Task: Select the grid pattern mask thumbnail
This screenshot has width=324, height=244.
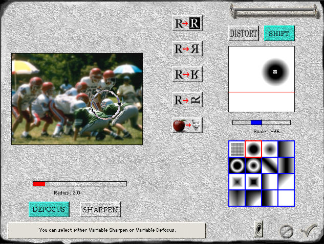Action: tap(237, 149)
